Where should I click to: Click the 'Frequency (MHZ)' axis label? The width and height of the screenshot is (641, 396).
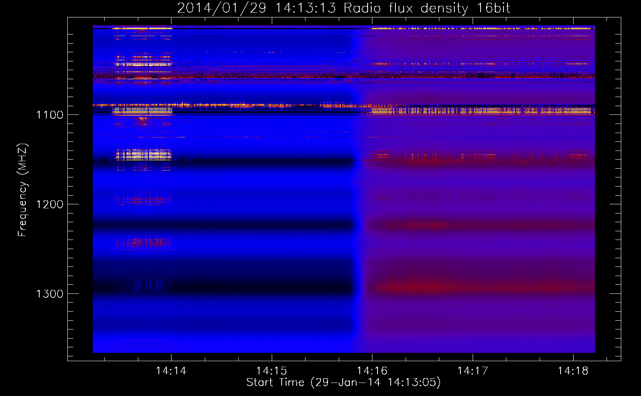[23, 190]
